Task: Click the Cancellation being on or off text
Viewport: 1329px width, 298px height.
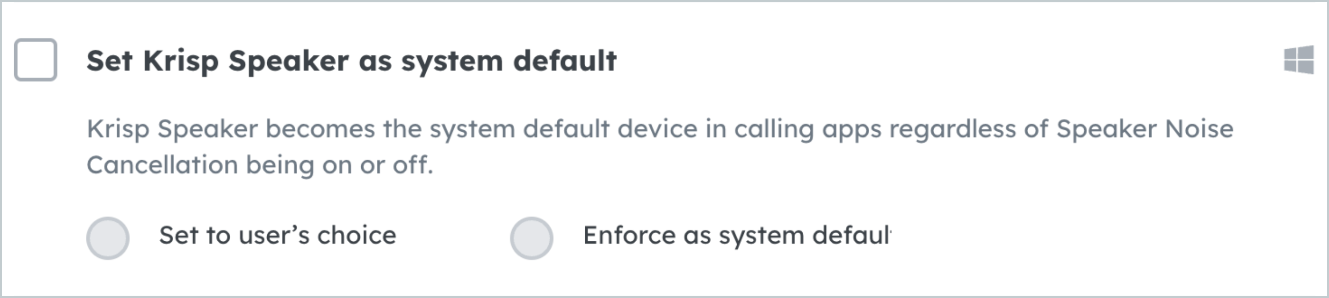Action: [x=260, y=165]
